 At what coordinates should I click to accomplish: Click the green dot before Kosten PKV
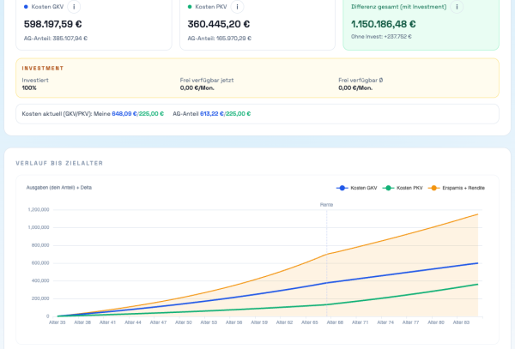tap(190, 7)
